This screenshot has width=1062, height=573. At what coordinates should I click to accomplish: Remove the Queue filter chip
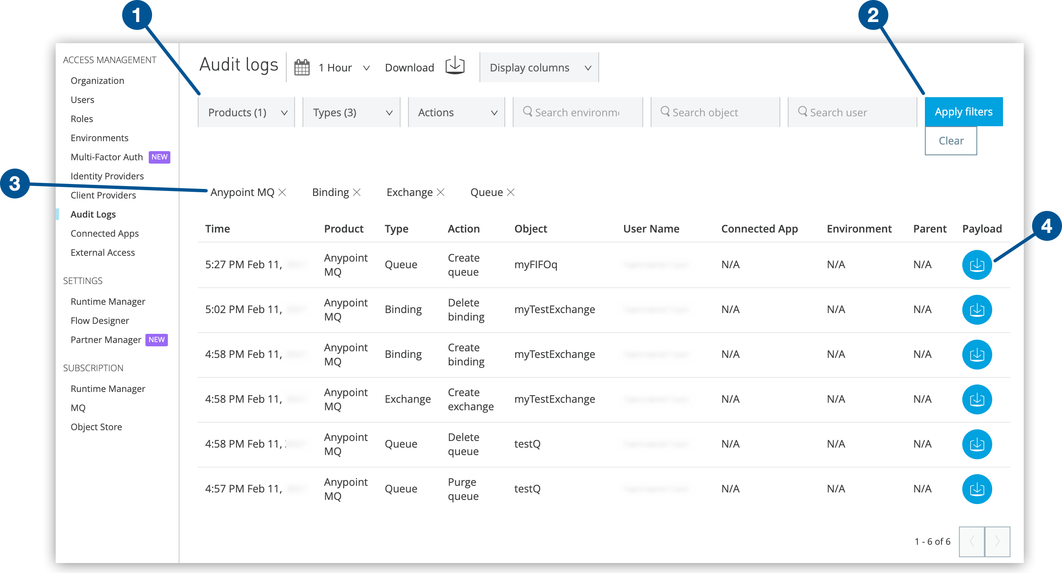coord(511,192)
